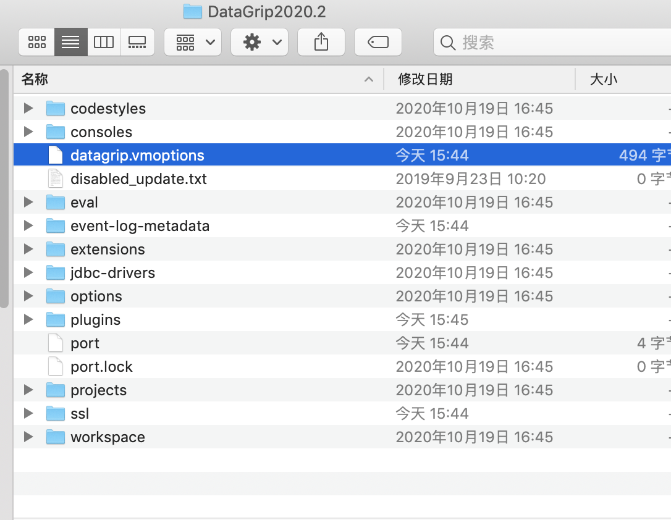Click the datagrip.vmoptions document icon

pyautogui.click(x=56, y=155)
